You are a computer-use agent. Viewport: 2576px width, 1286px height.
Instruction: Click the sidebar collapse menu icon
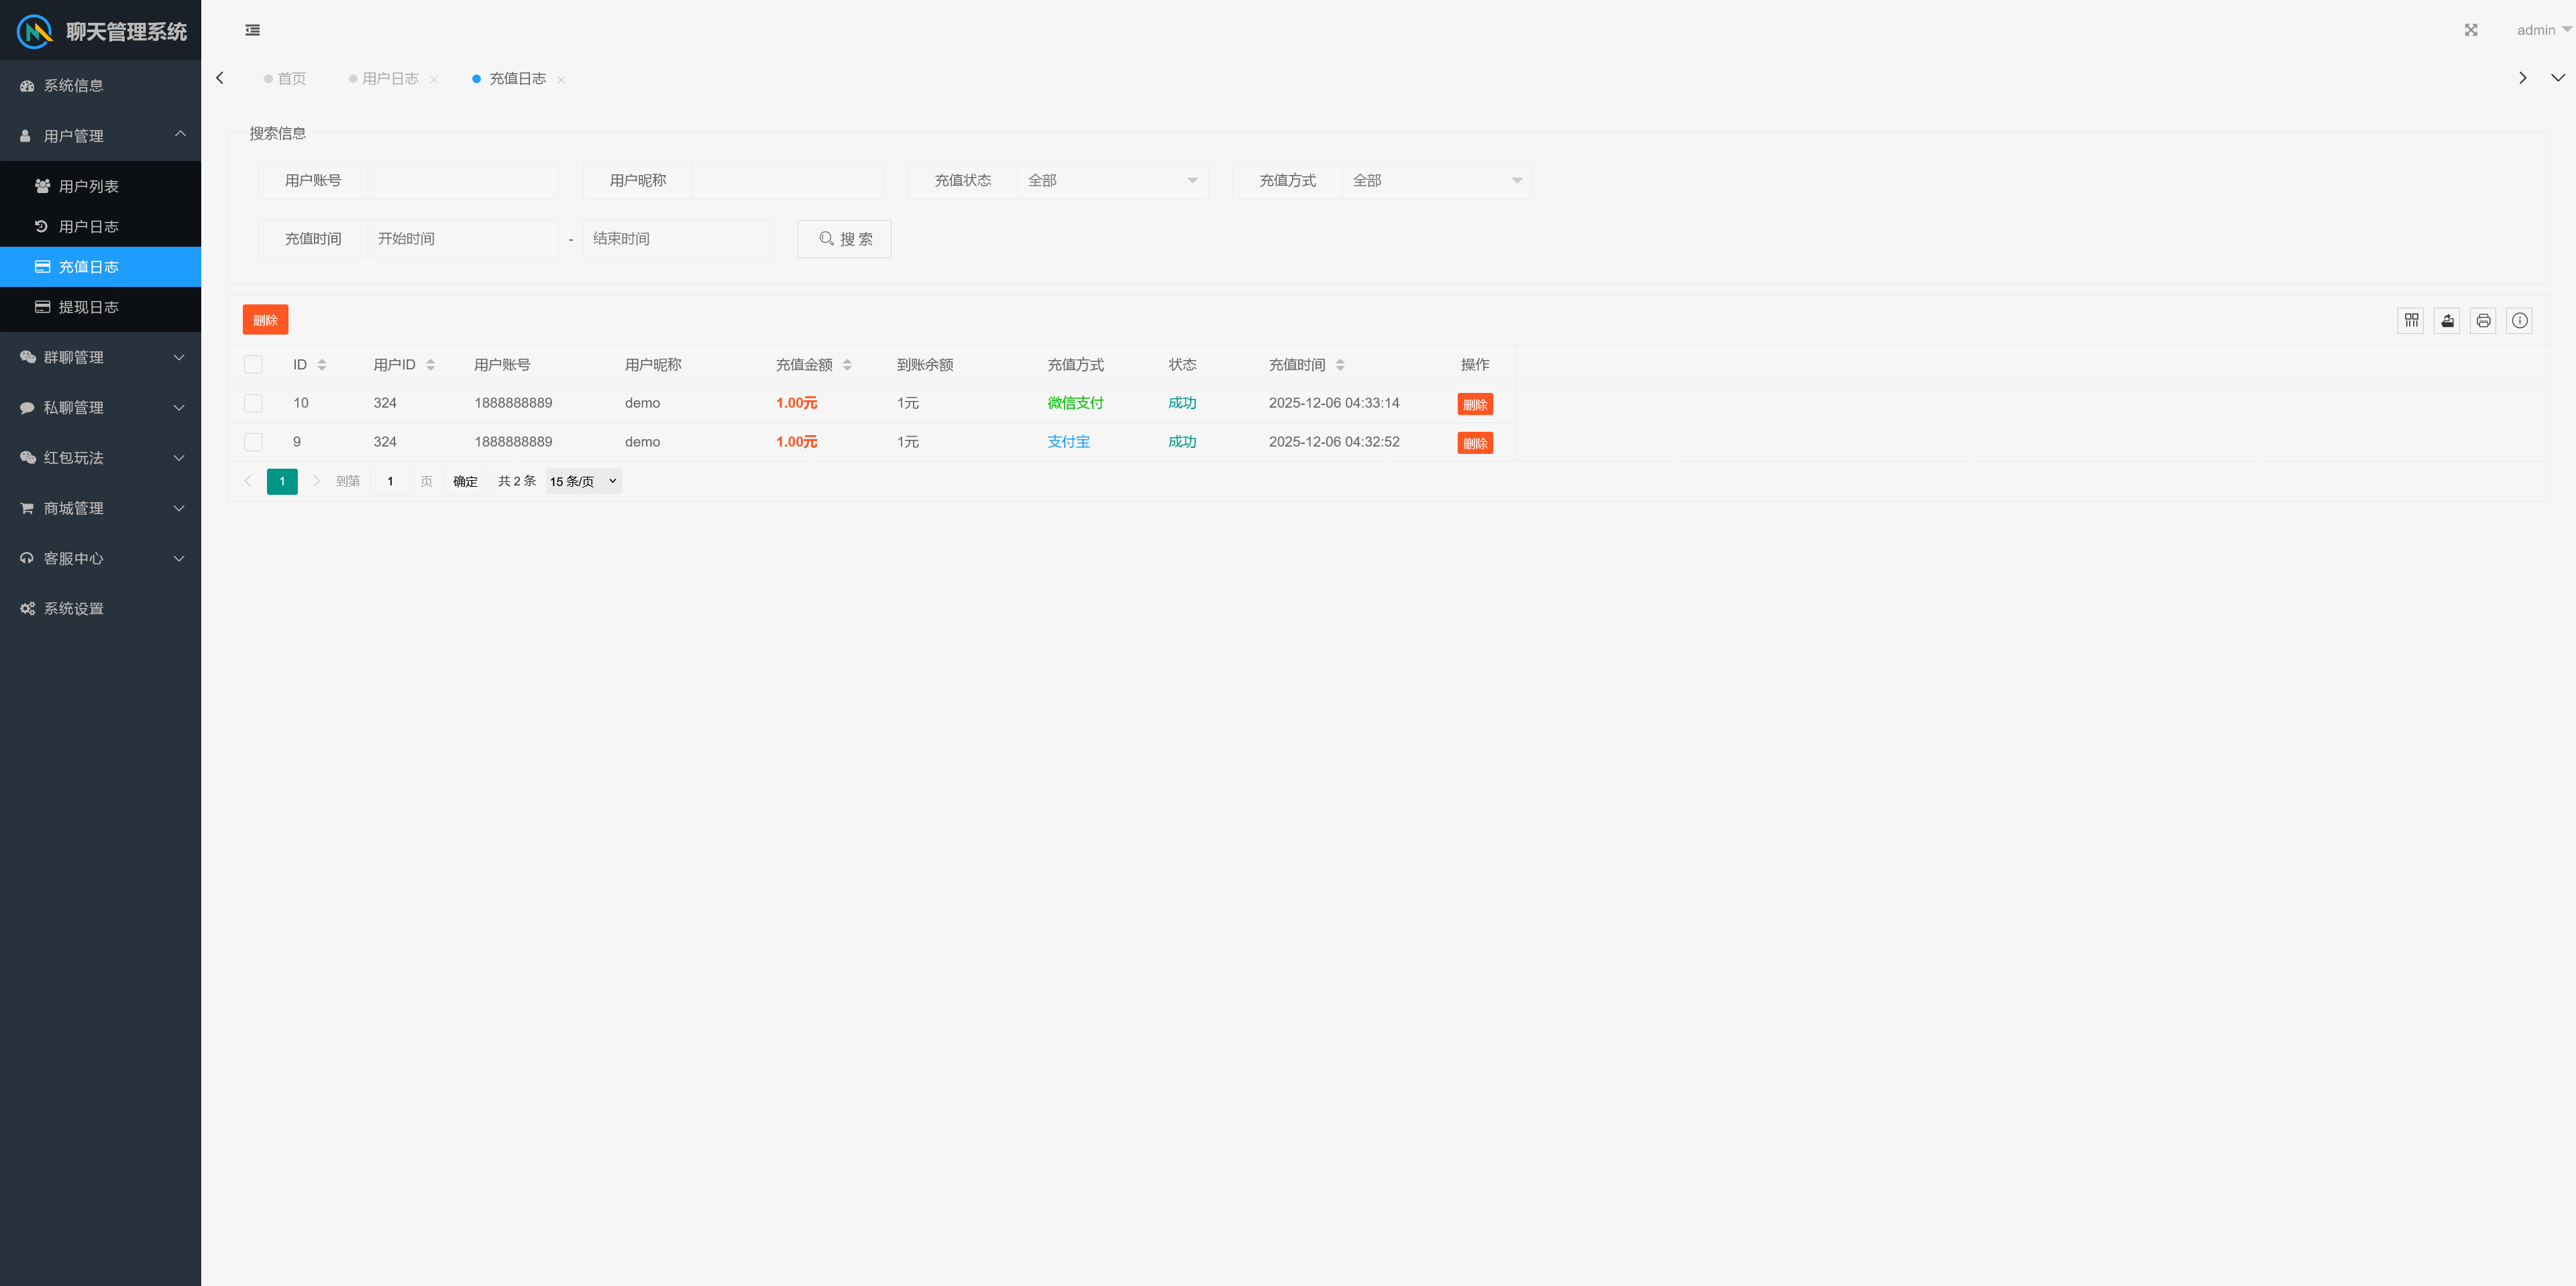253,30
